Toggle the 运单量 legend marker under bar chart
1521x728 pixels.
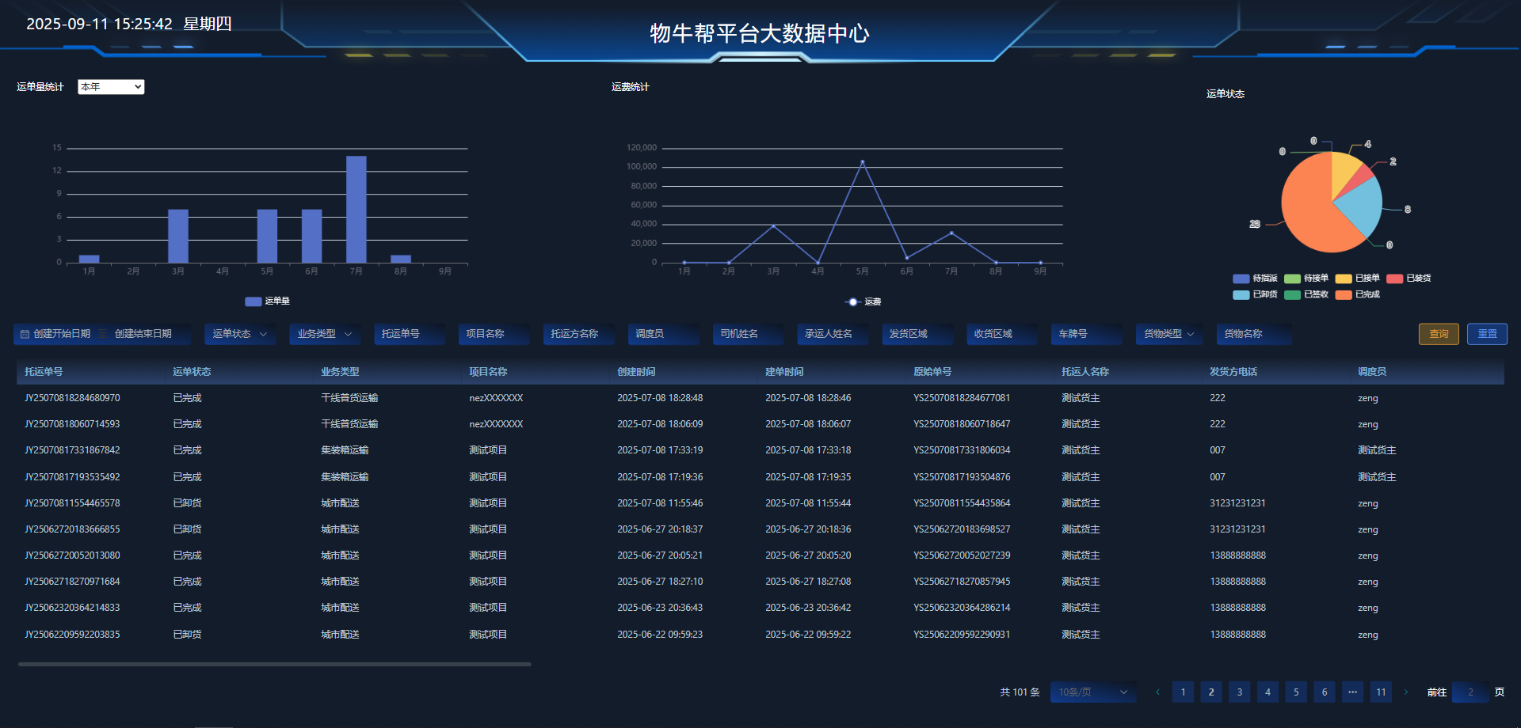[253, 301]
